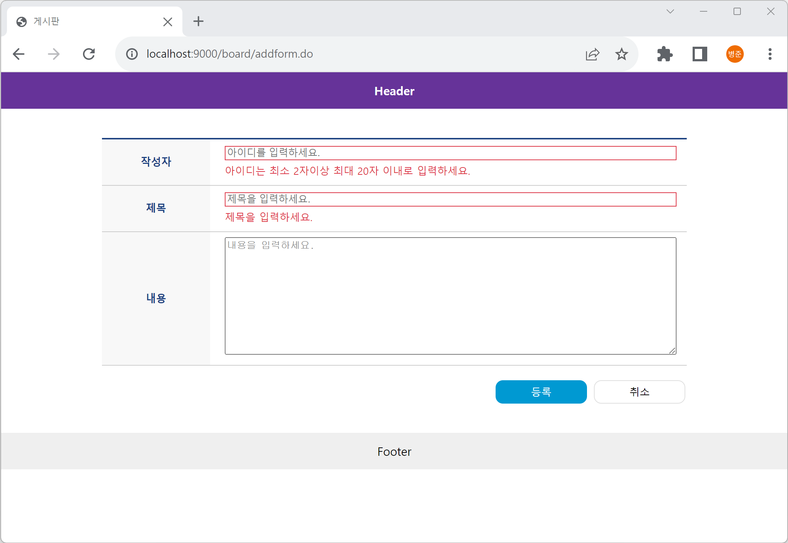Click the address bar URL
Viewport: 788px width, 543px height.
(230, 54)
